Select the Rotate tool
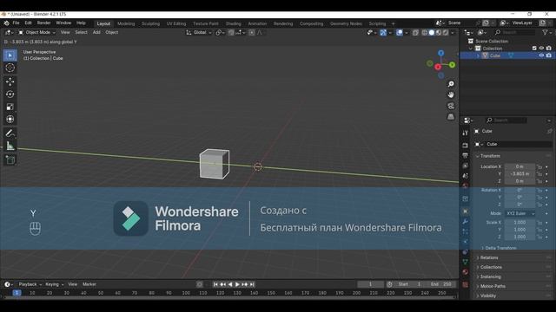 click(10, 94)
